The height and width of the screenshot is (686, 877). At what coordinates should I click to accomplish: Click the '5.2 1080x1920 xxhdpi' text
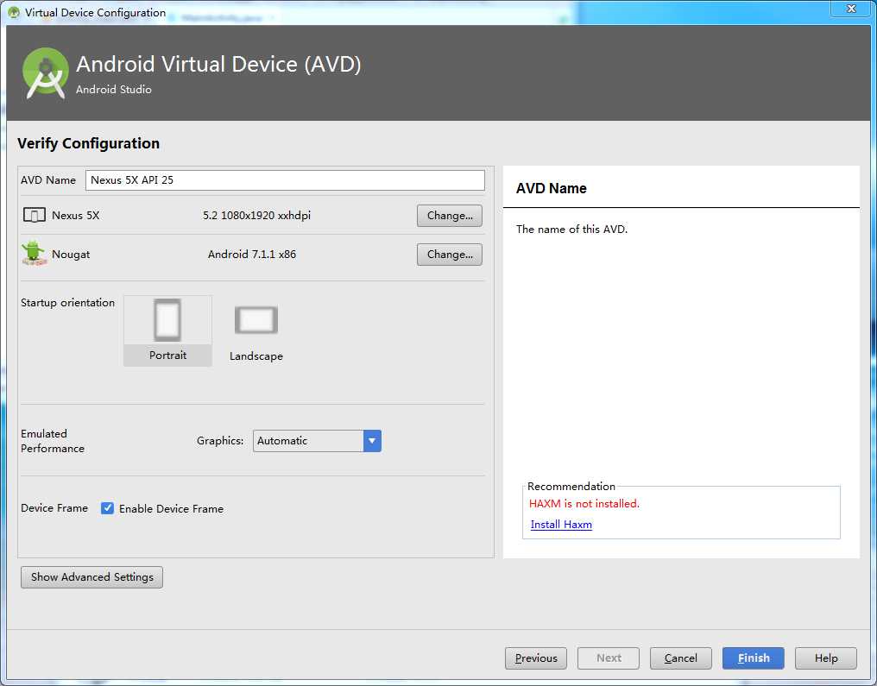pos(256,215)
